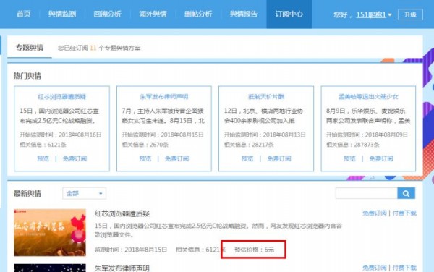
Task: Click the 预估价格：6元 text
Action: (254, 250)
